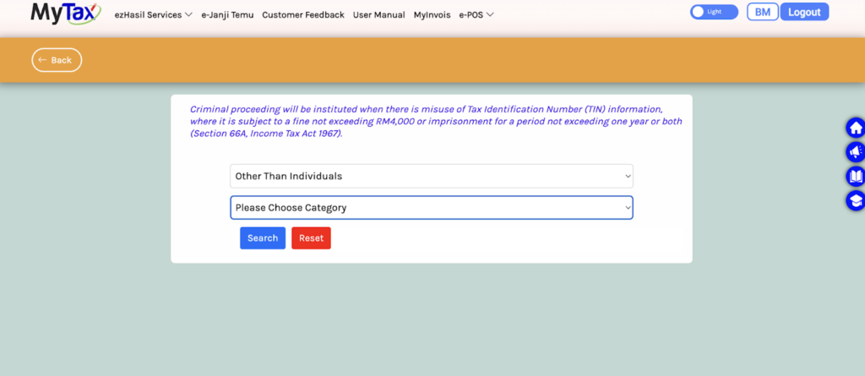The height and width of the screenshot is (376, 865).
Task: Open the graduation cap tutorial icon
Action: (x=855, y=201)
